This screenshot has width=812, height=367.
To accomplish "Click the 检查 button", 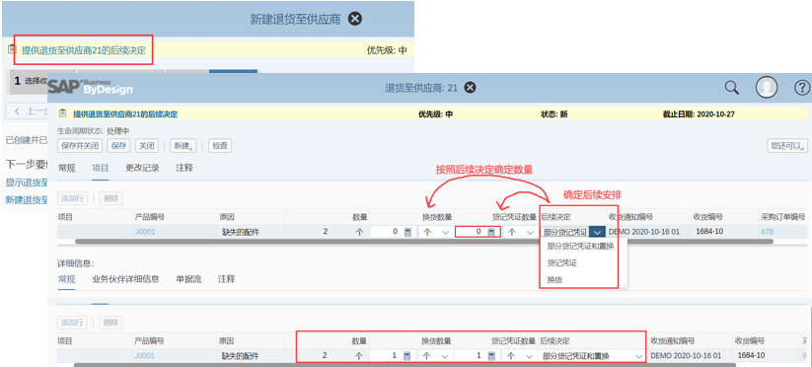I will click(x=220, y=146).
